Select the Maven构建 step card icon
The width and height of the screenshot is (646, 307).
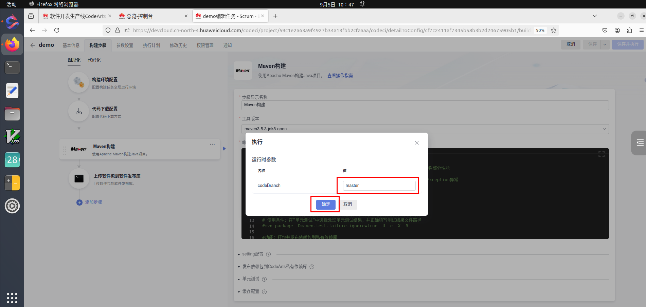(x=78, y=149)
